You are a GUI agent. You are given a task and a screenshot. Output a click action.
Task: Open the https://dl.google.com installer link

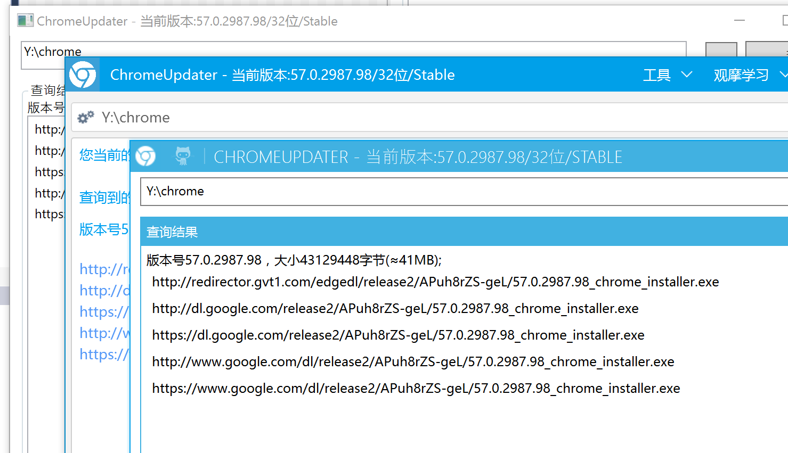point(398,335)
